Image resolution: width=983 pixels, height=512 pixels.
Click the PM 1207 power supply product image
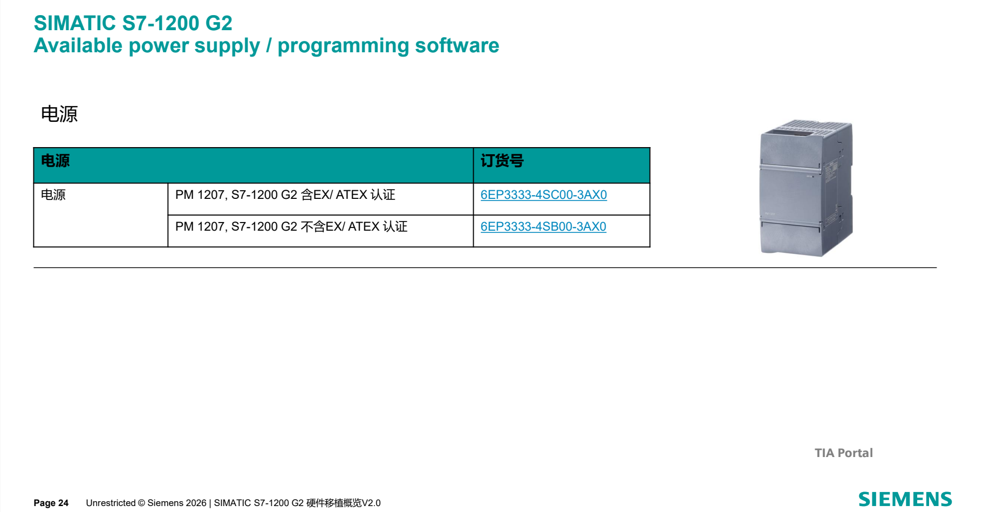[x=806, y=188]
